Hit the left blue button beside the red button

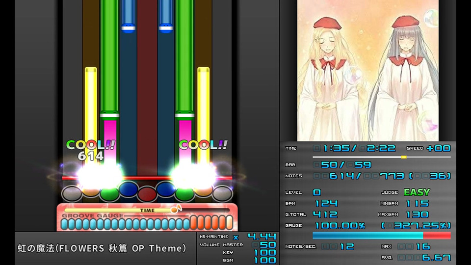pyautogui.click(x=128, y=189)
